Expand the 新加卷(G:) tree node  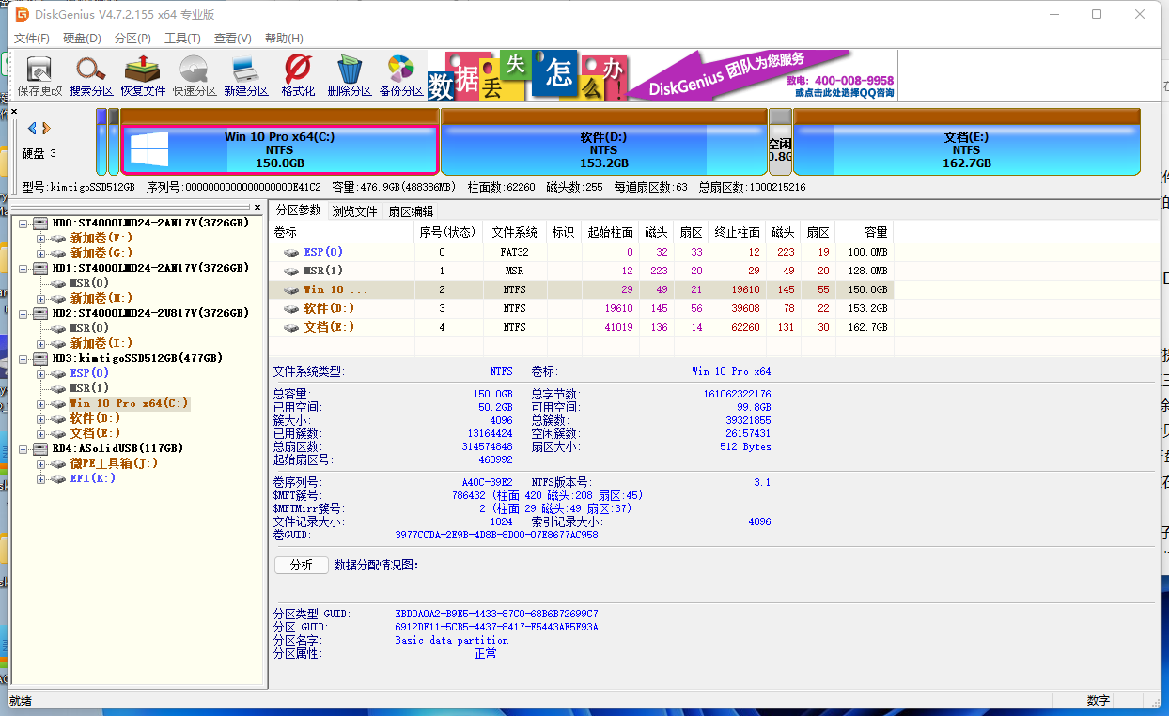(40, 254)
